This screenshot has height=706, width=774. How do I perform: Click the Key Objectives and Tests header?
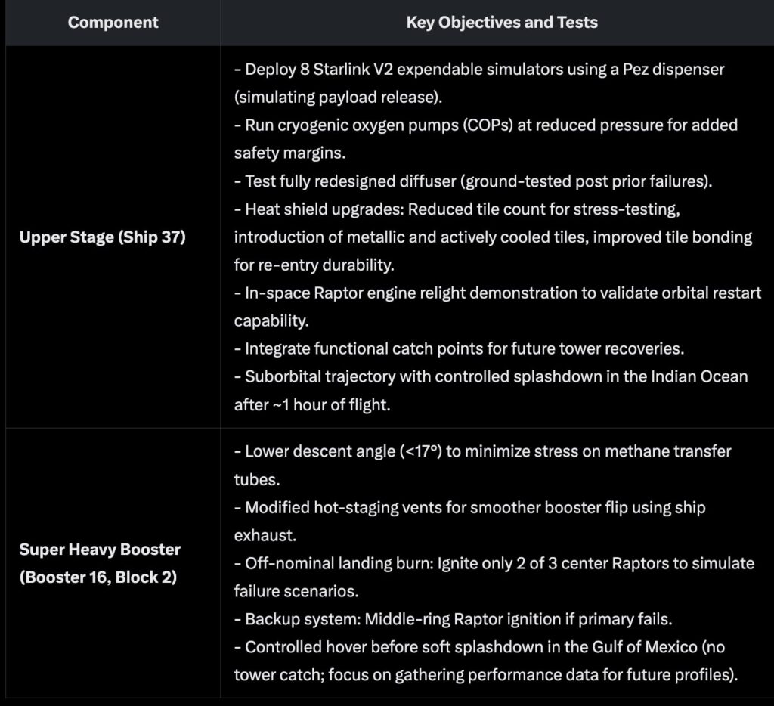point(502,23)
